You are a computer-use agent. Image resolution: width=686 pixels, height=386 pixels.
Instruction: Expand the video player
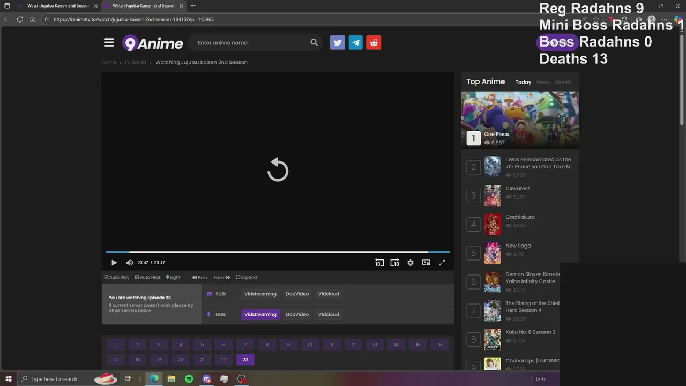247,277
